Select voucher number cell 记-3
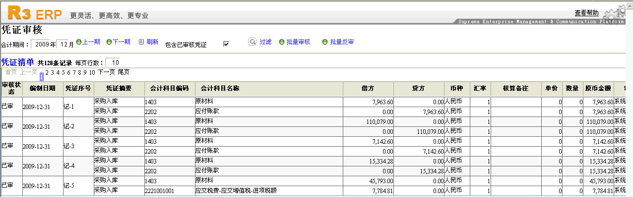This screenshot has width=633, height=197. (78, 146)
